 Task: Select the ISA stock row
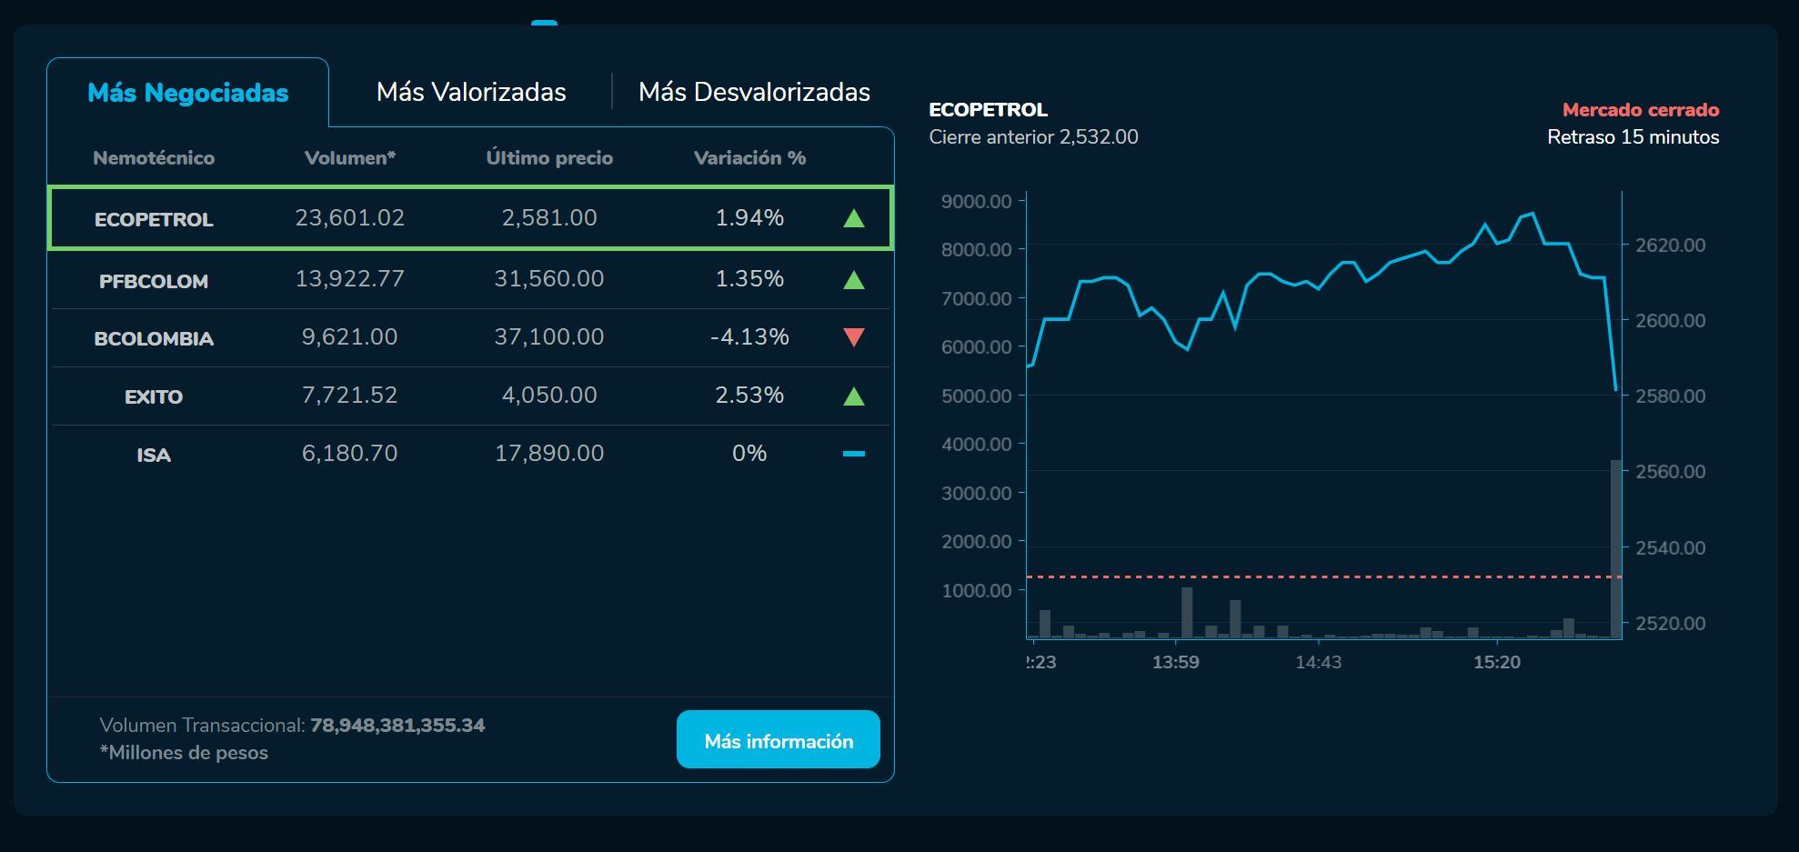tap(469, 454)
